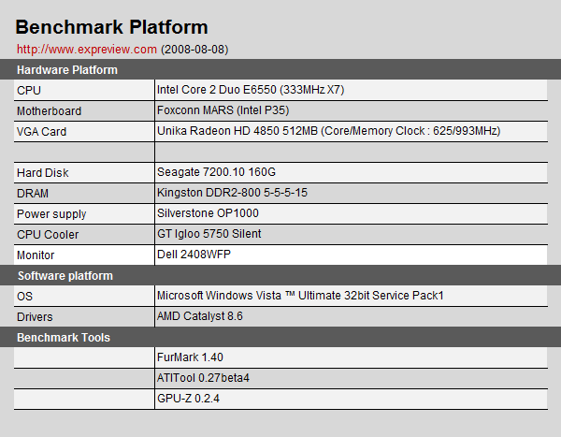This screenshot has height=437, width=561.
Task: Select 'Intel Core 2 Duo E6550 (333MHz X7)'
Action: 251,90
